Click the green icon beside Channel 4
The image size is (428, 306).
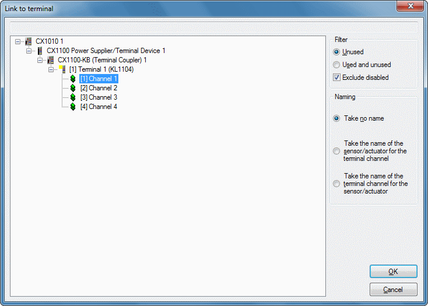pyautogui.click(x=73, y=107)
